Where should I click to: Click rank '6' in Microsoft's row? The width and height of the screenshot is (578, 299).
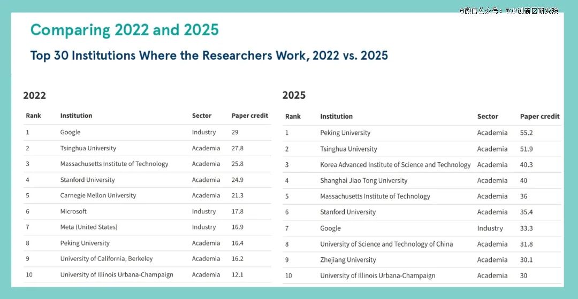pos(28,211)
